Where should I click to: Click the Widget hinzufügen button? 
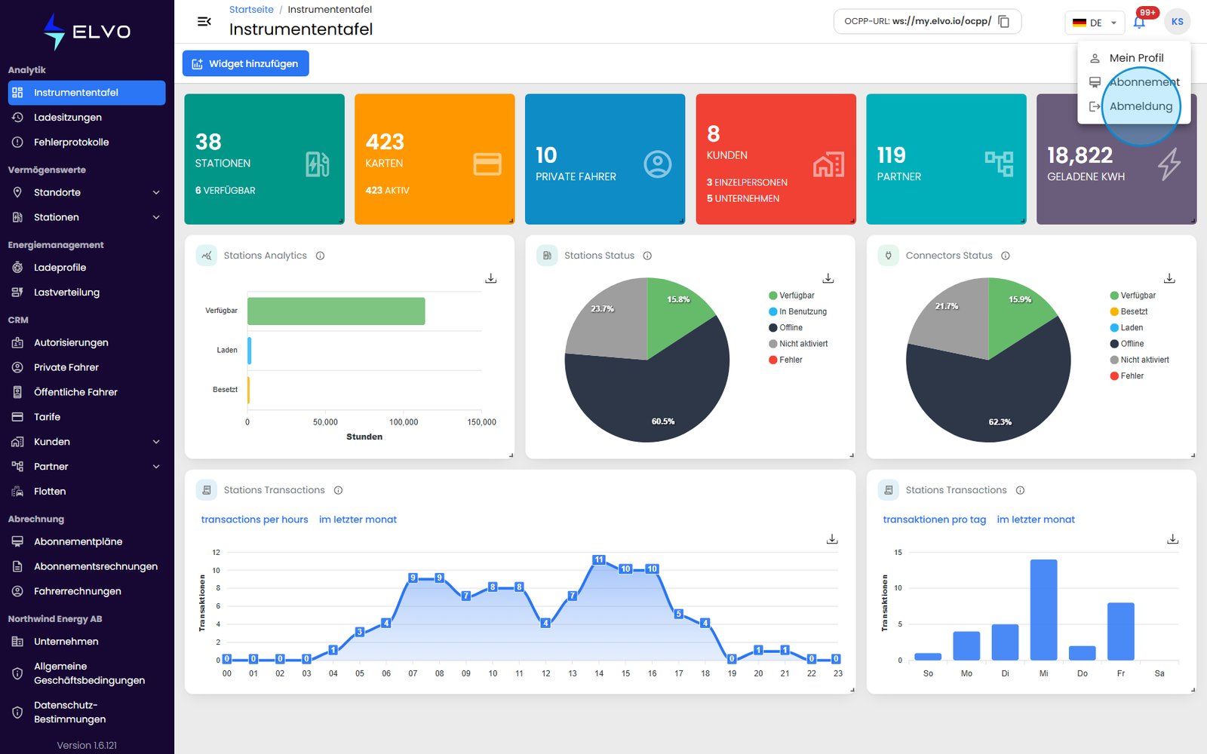click(x=246, y=63)
